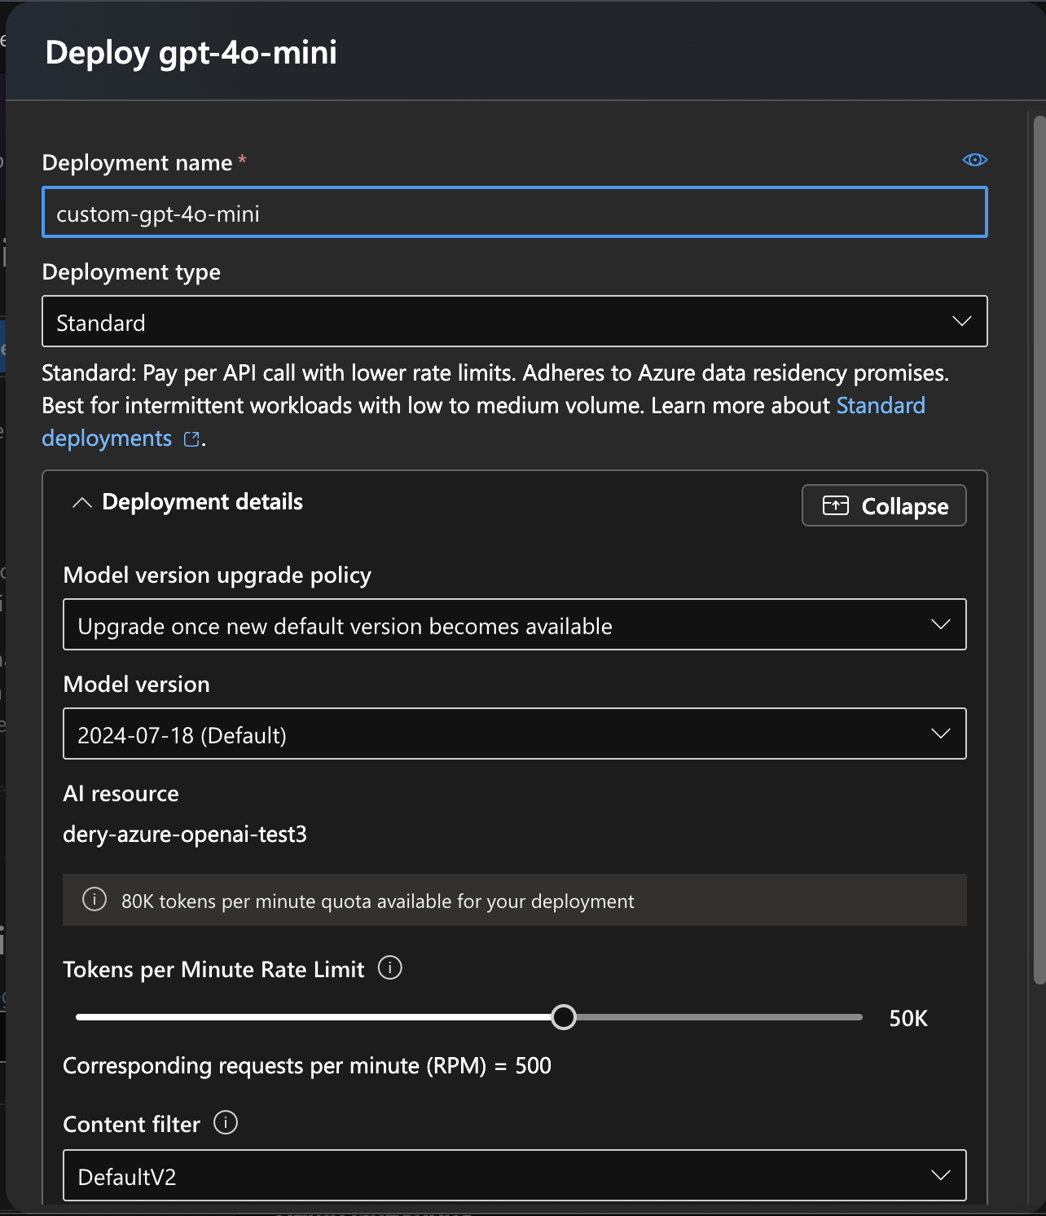This screenshot has height=1216, width=1046.
Task: Open the Deployment type dropdown
Action: [515, 321]
